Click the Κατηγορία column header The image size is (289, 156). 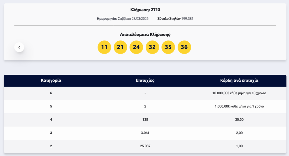[51, 81]
